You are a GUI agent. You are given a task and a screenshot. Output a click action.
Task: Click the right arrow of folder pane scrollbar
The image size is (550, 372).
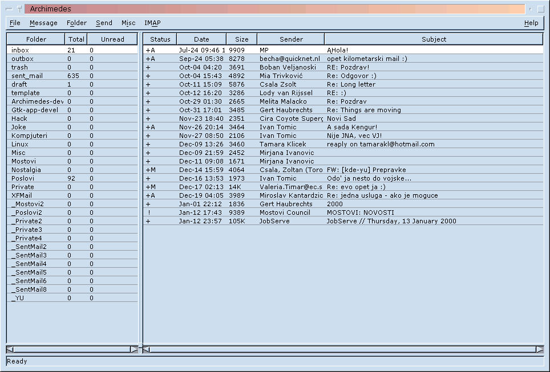pos(134,349)
